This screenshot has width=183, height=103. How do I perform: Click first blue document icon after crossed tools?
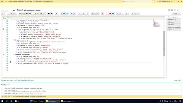pyautogui.click(x=64, y=13)
